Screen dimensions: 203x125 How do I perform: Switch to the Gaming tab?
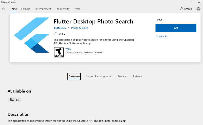pos(26,9)
